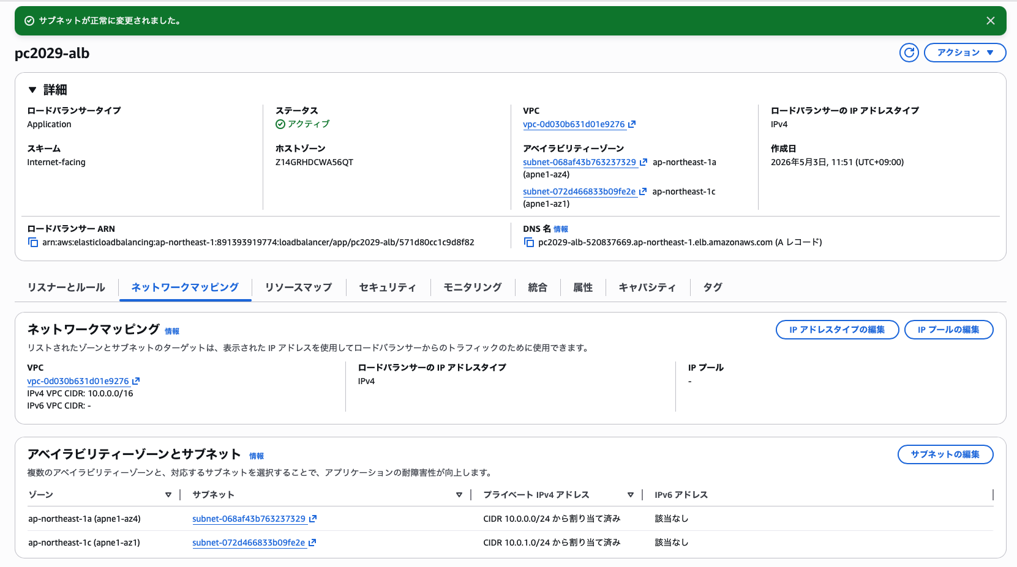Viewport: 1017px width, 567px height.
Task: Open the 統合 tab
Action: click(x=538, y=287)
